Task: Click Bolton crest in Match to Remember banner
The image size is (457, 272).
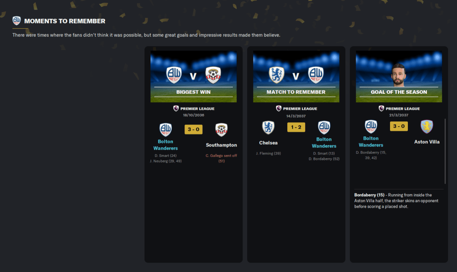Action: 316,75
